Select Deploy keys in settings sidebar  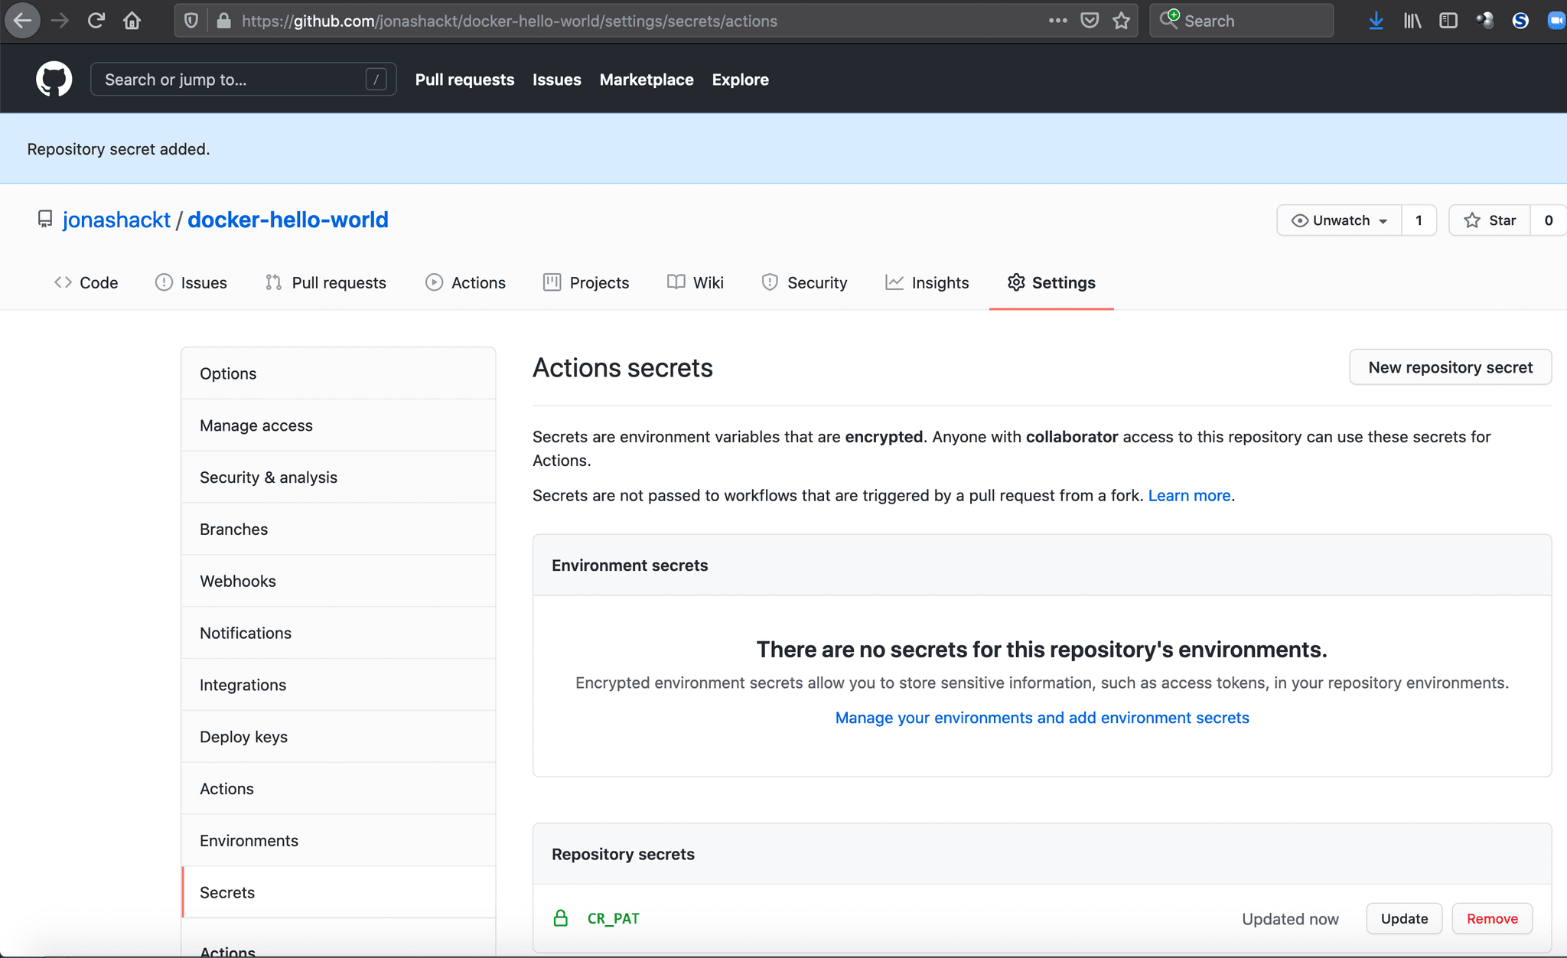243,737
